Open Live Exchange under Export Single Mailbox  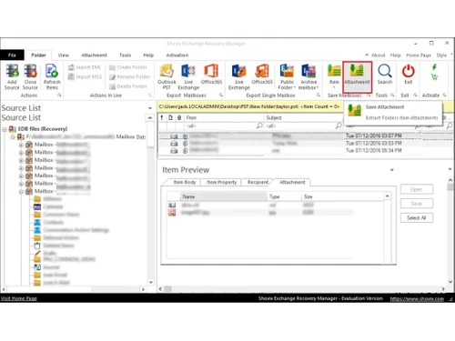tap(239, 76)
